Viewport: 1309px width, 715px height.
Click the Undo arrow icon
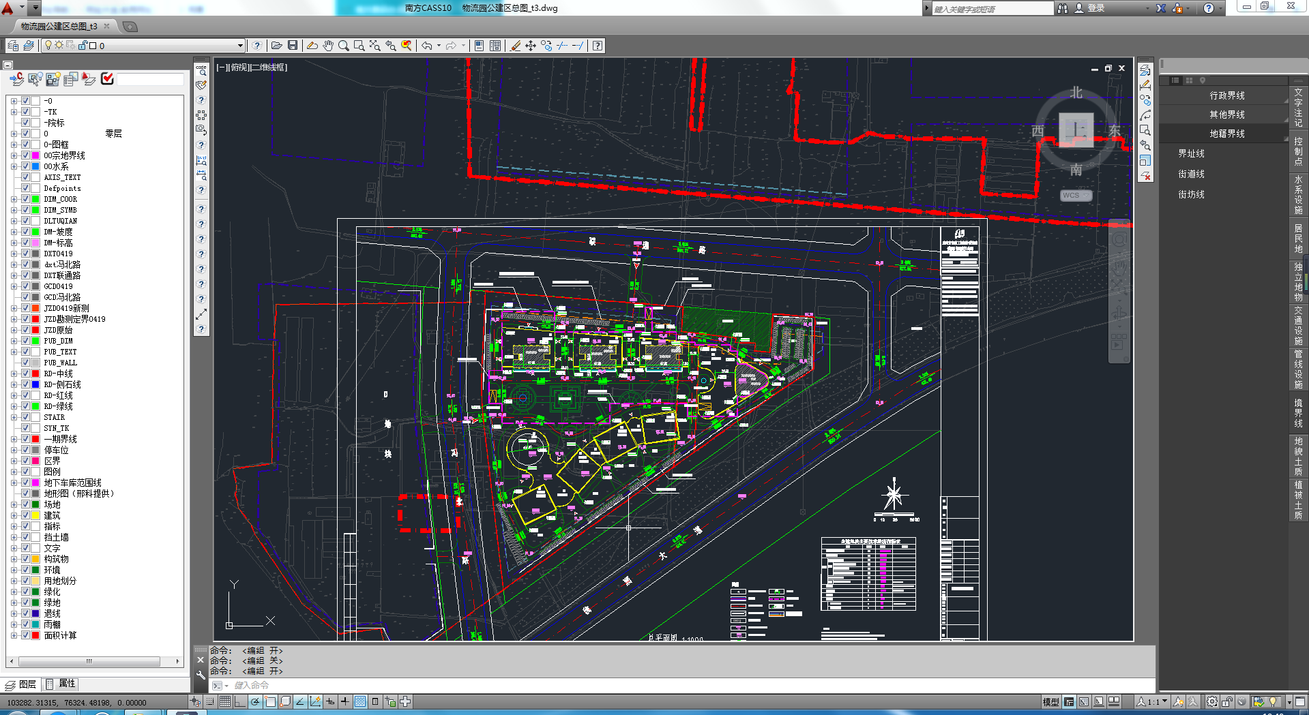pos(427,46)
